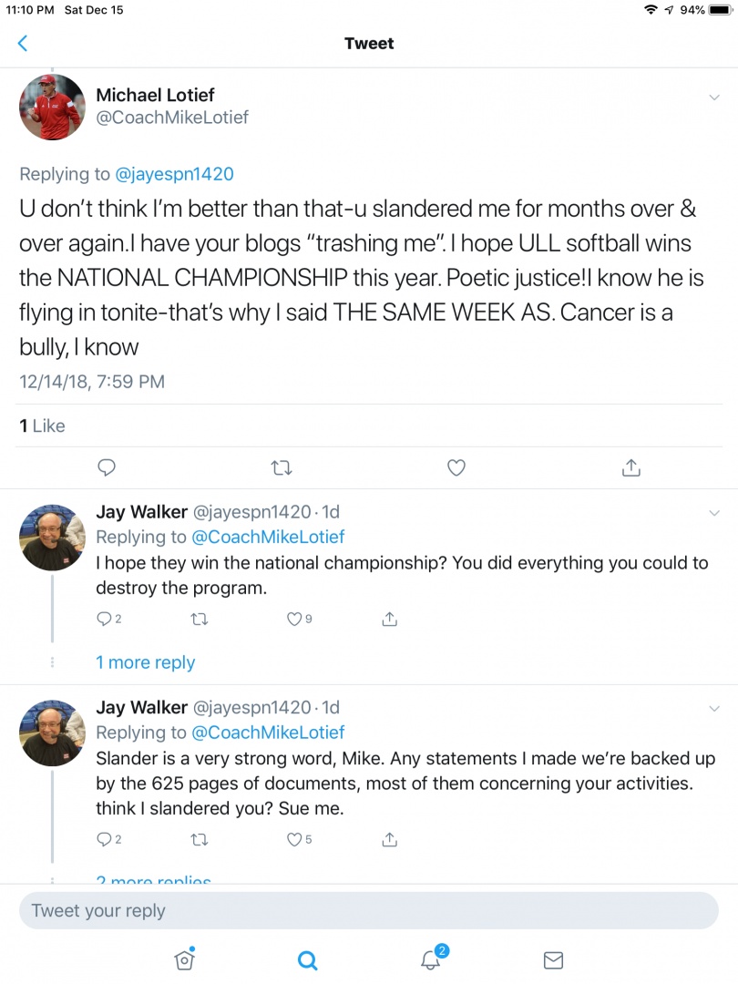
Task: Open the Home tab in bottom bar
Action: (x=184, y=959)
